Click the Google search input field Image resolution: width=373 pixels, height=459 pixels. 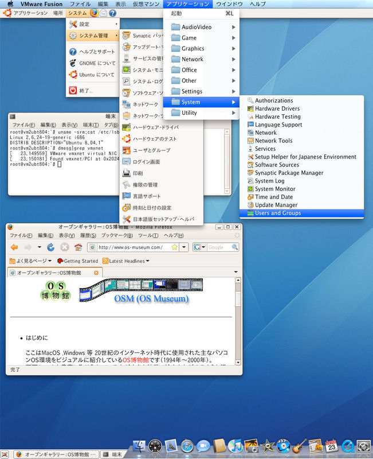pos(219,247)
